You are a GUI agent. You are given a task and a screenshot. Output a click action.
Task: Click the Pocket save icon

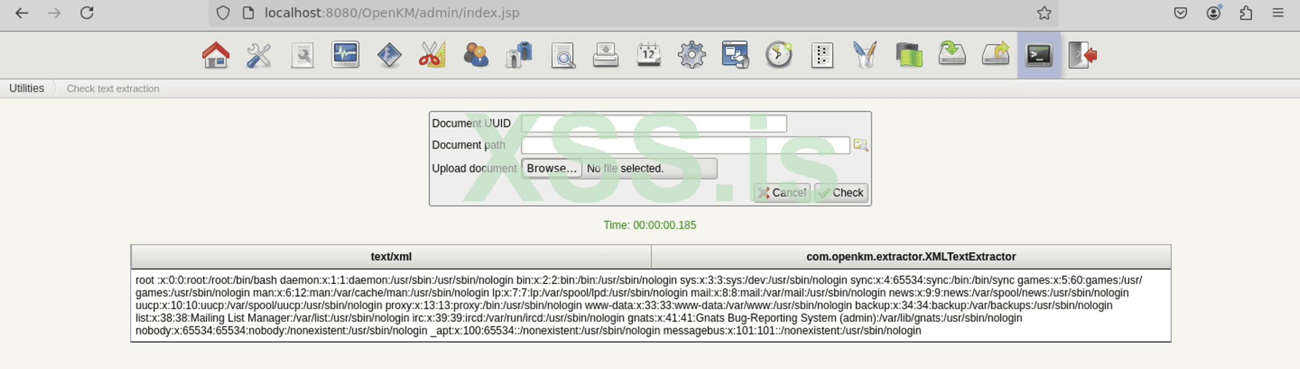point(1181,13)
